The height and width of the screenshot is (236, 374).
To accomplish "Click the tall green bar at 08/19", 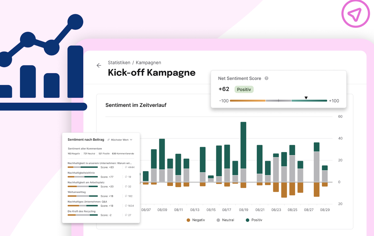I will point(243,145).
